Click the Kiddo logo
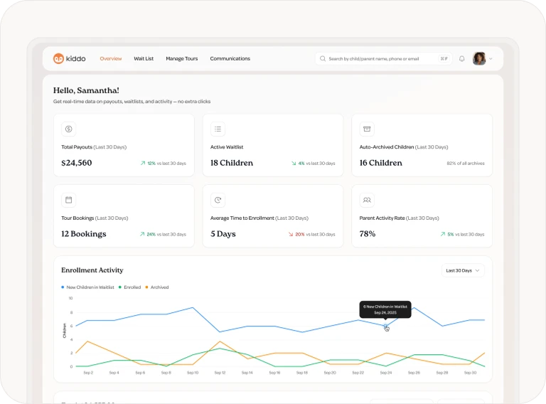 click(x=69, y=58)
